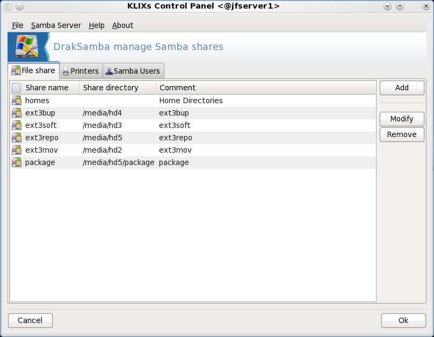The height and width of the screenshot is (337, 434).
Task: Select the package share name
Action: click(x=40, y=162)
